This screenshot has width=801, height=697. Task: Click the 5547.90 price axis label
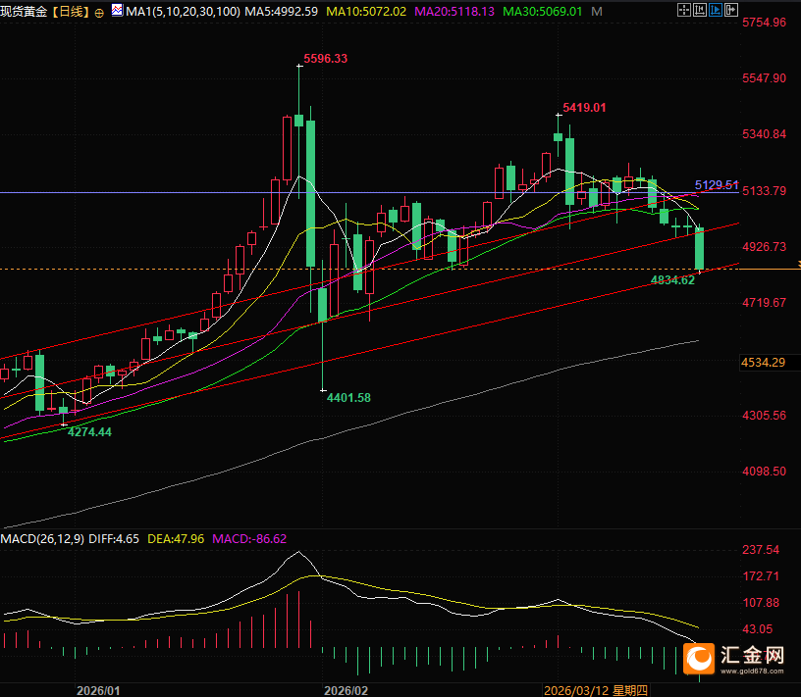(764, 78)
